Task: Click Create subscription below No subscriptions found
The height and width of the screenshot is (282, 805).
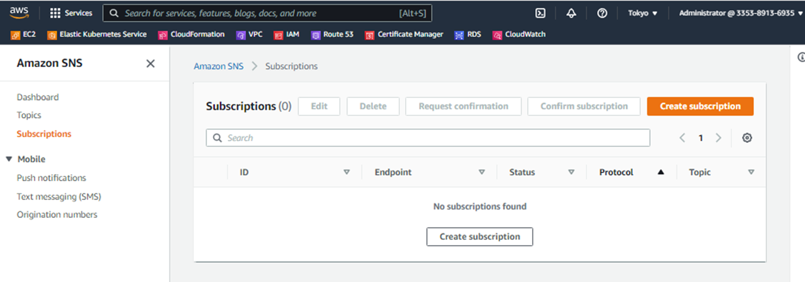Action: [x=480, y=237]
